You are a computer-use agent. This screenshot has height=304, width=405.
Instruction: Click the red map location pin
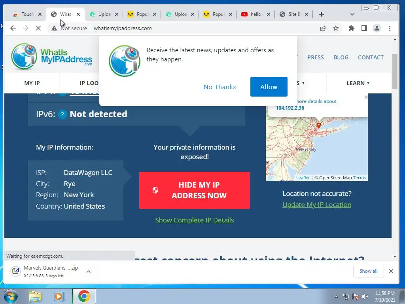[319, 125]
